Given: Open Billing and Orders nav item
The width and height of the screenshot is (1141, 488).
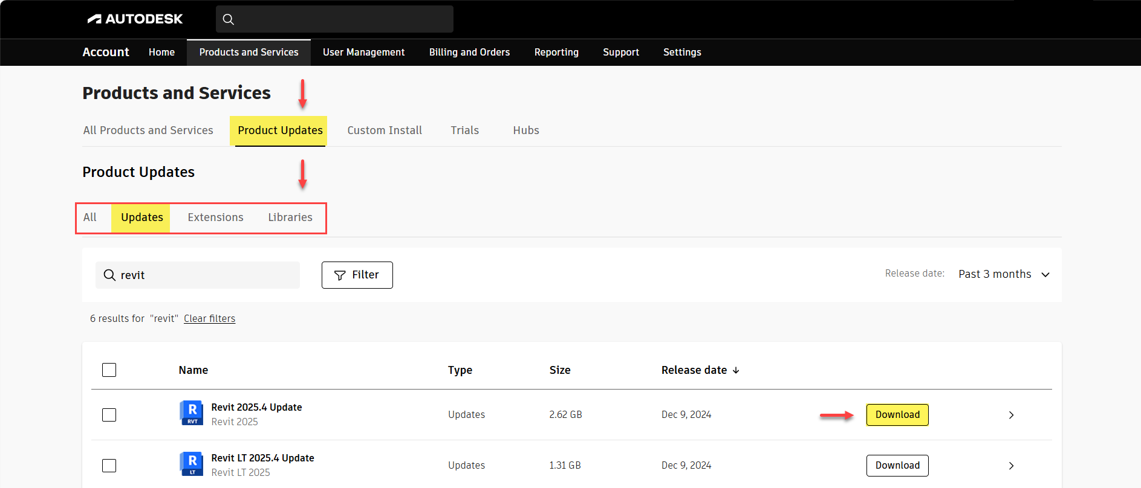Looking at the screenshot, I should click(469, 52).
